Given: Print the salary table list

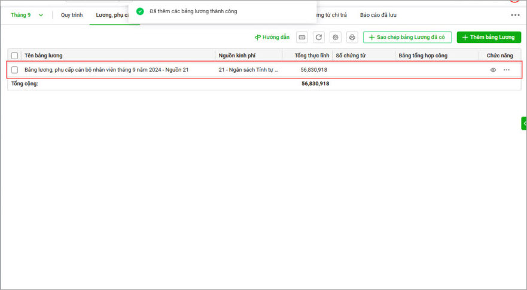Looking at the screenshot, I should click(352, 37).
